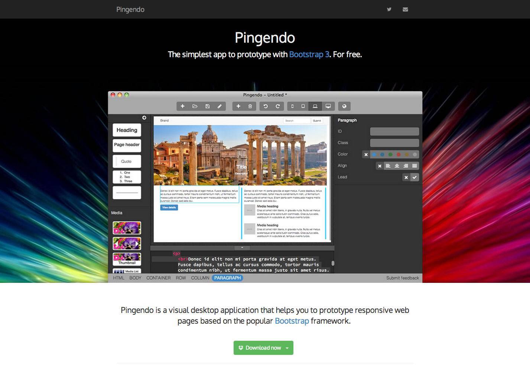Redo the last action
The width and height of the screenshot is (530, 366).
click(277, 106)
